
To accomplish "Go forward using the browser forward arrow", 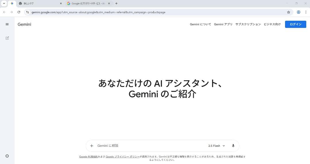I will (11, 12).
